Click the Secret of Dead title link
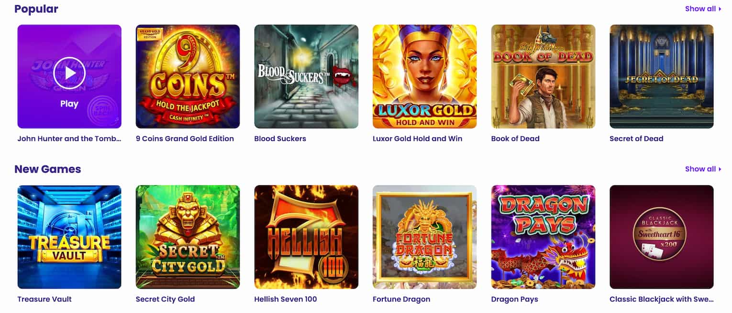Screen dimensions: 732x313 [636, 139]
